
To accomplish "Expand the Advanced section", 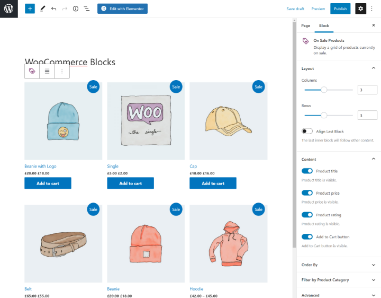I will click(339, 295).
